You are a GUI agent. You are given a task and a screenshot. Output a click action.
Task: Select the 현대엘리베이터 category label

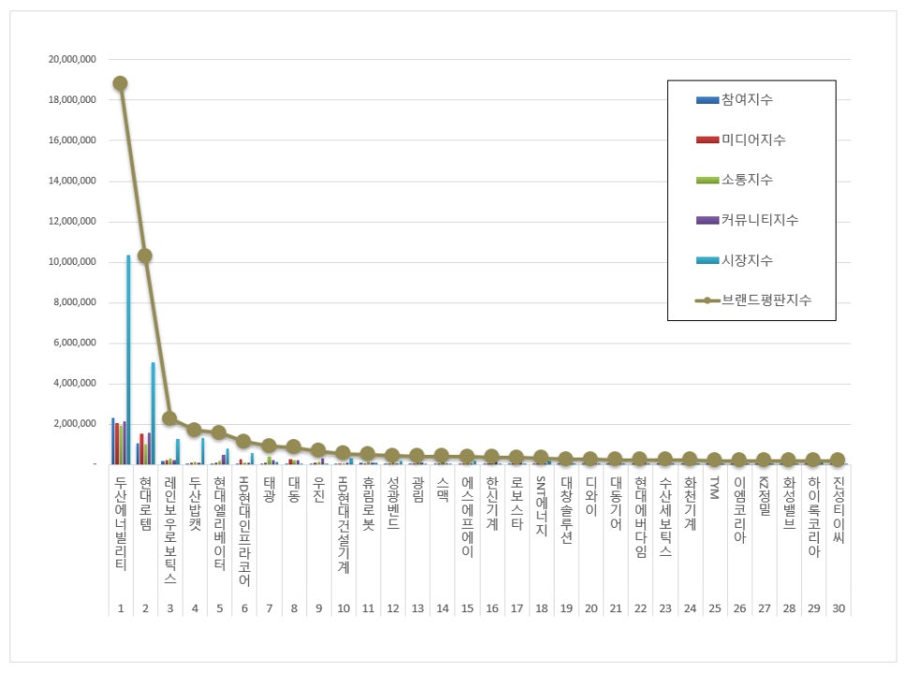(x=220, y=523)
